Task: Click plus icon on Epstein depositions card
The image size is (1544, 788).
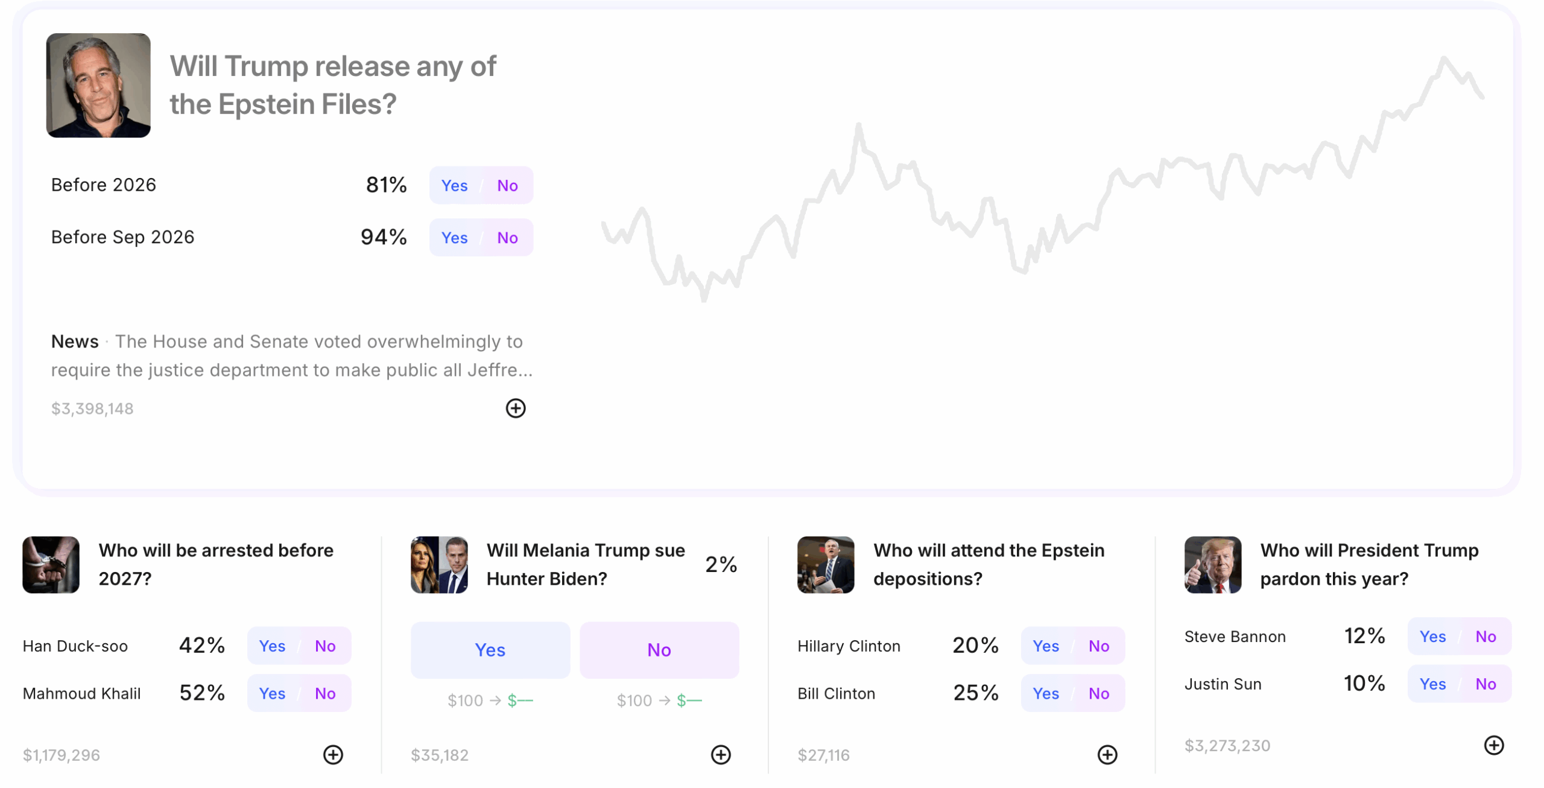Action: tap(1107, 754)
